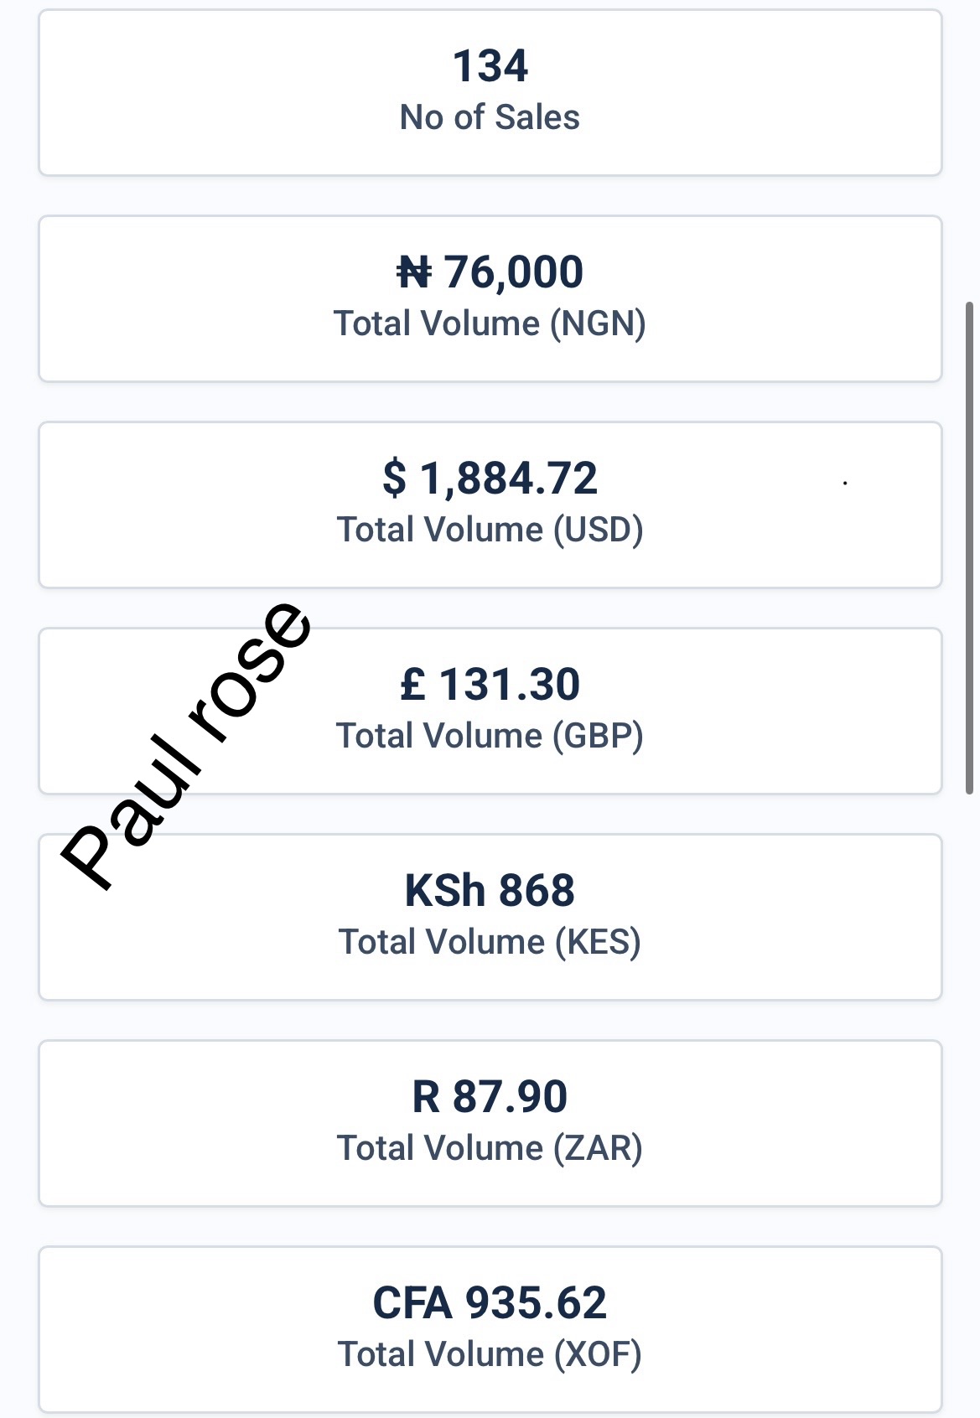Viewport: 980px width, 1418px height.
Task: Click the $ 1,884.72 amount
Action: tap(490, 479)
